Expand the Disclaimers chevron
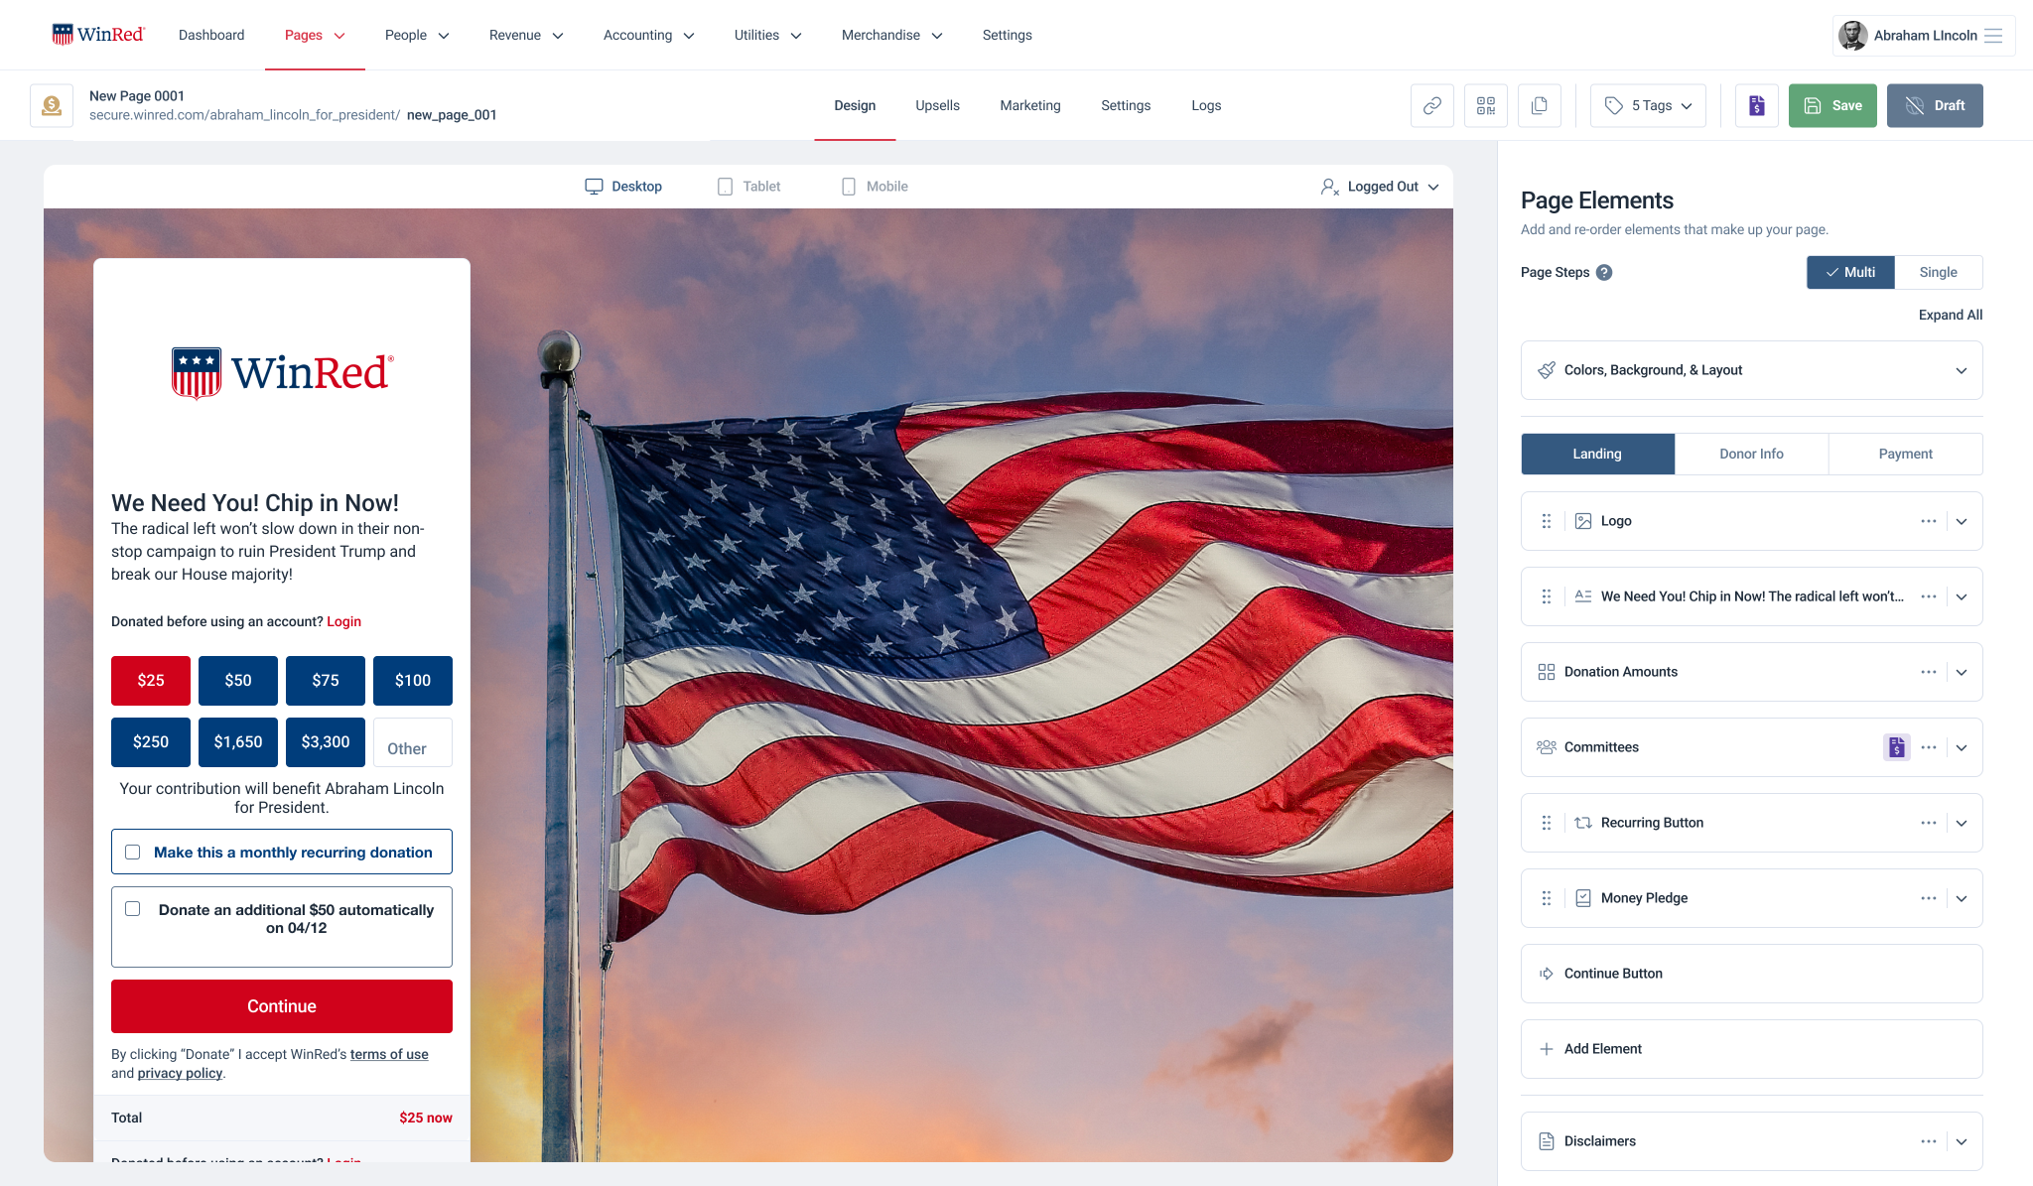 [1962, 1141]
